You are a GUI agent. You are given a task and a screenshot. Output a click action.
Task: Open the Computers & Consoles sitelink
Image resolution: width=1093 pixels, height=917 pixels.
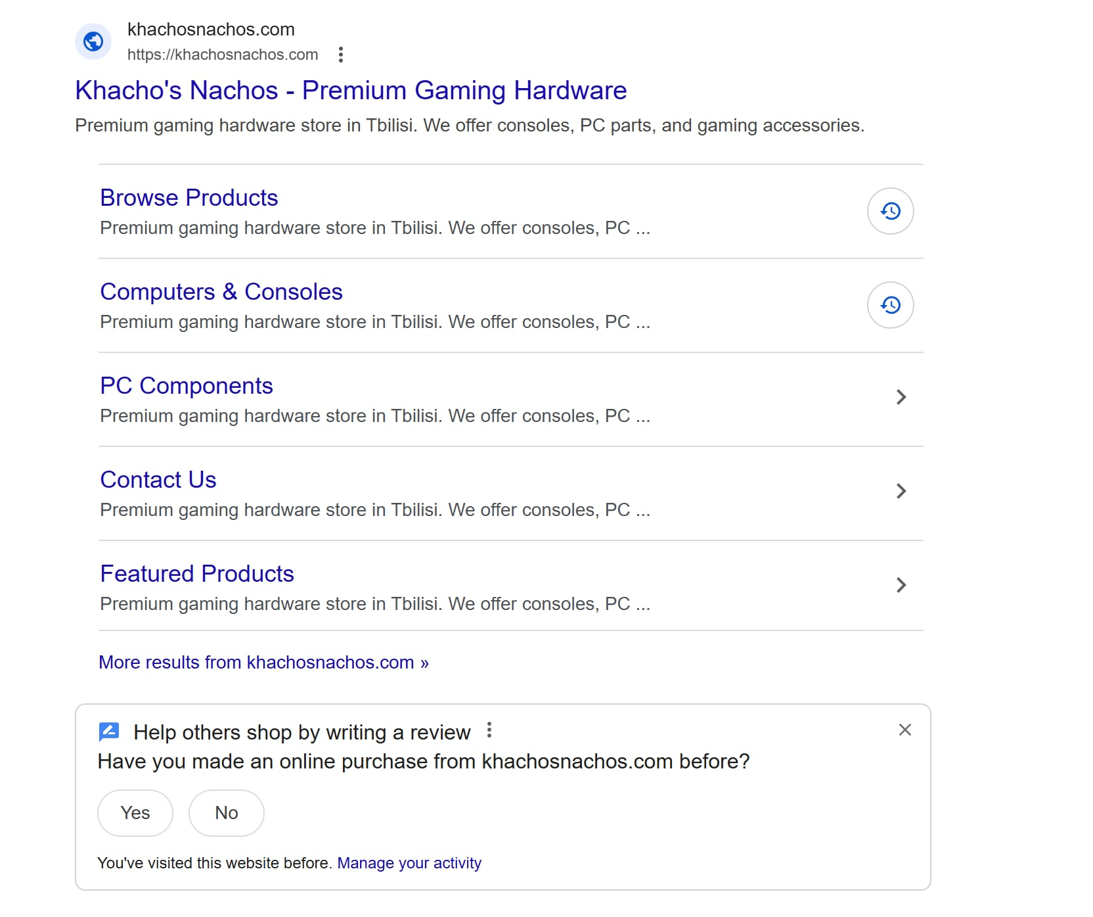click(221, 292)
